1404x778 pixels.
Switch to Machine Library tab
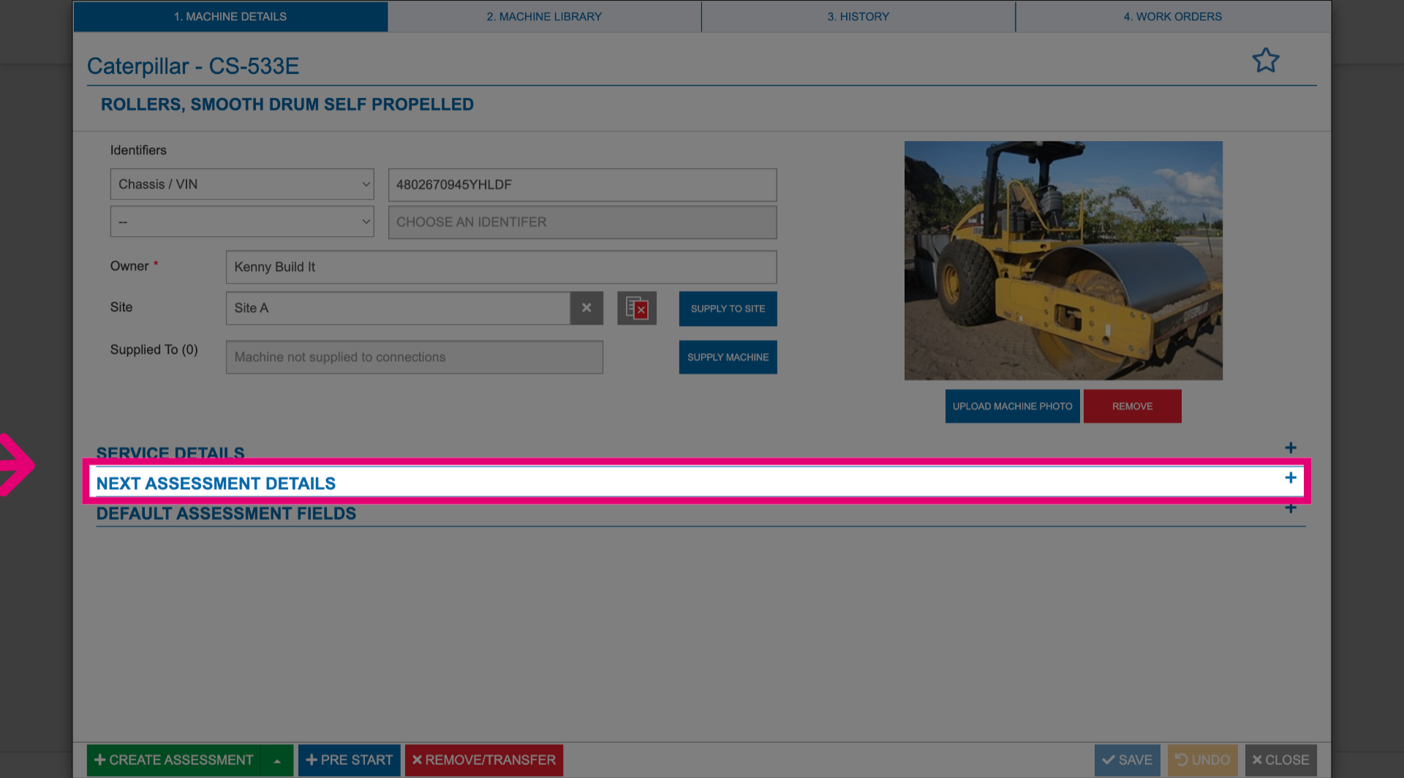pyautogui.click(x=544, y=16)
